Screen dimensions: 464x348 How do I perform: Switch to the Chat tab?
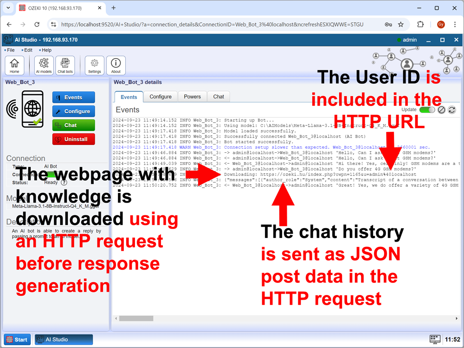pyautogui.click(x=219, y=97)
